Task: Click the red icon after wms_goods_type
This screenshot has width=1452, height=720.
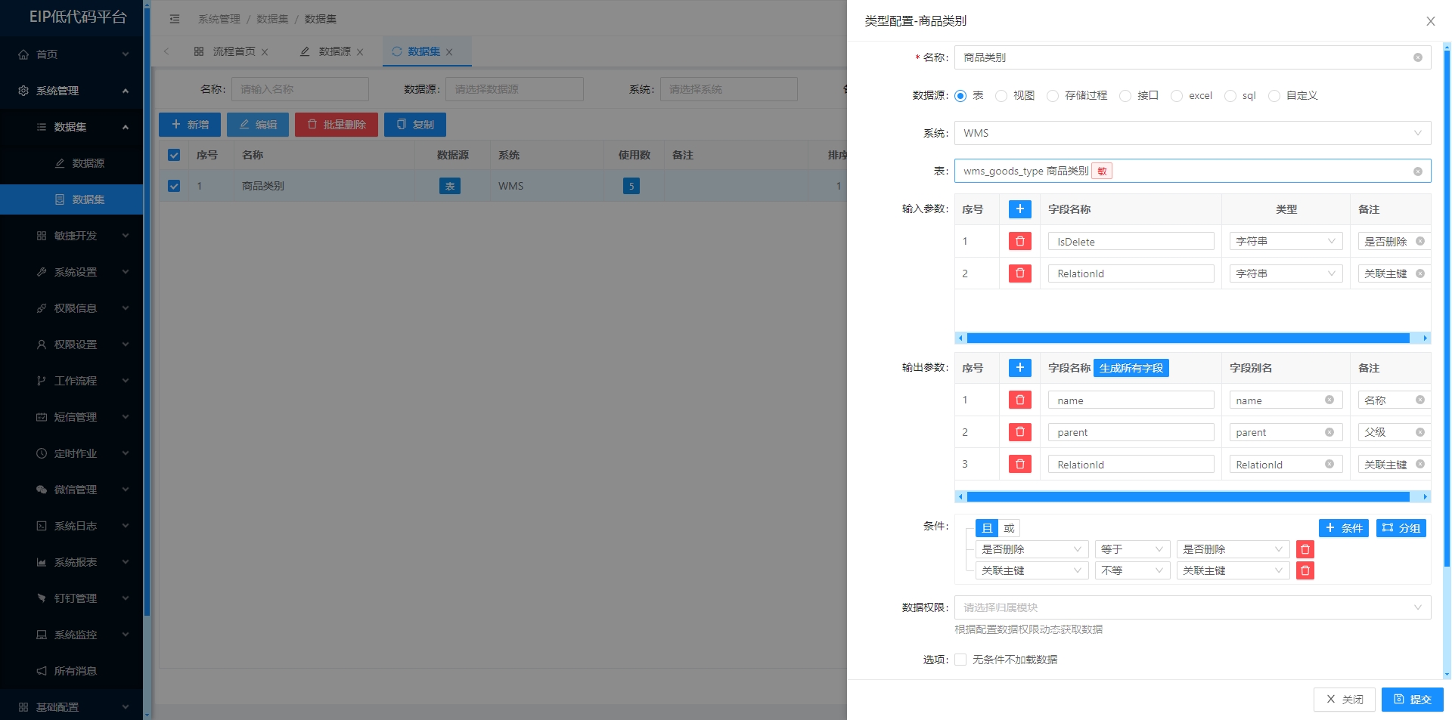Action: coord(1102,172)
